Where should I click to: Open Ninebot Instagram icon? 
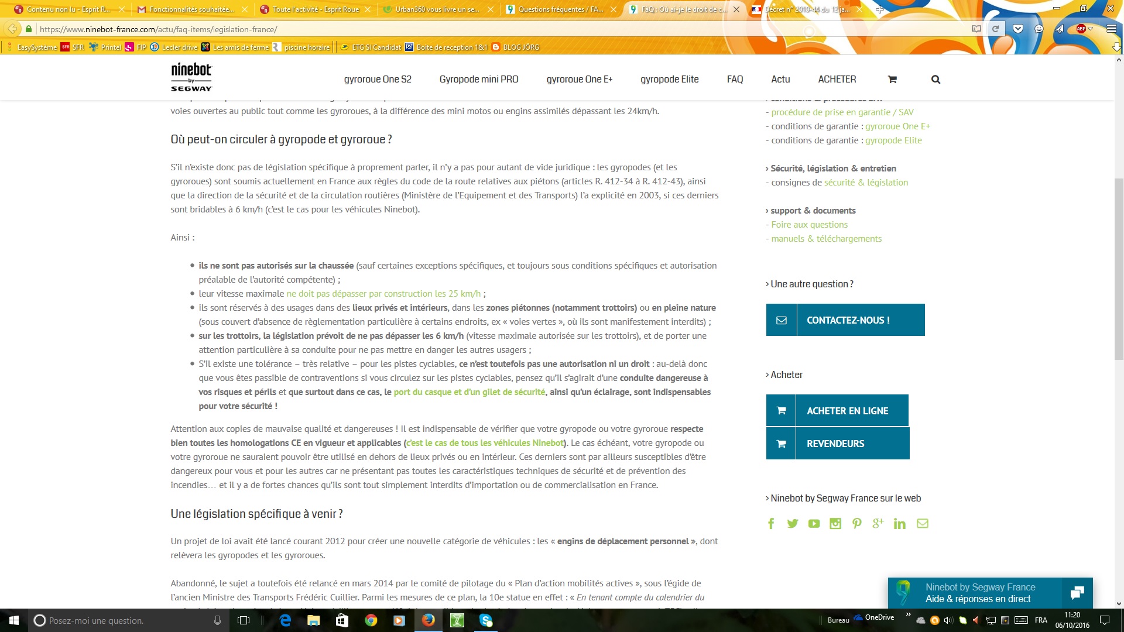pos(835,524)
